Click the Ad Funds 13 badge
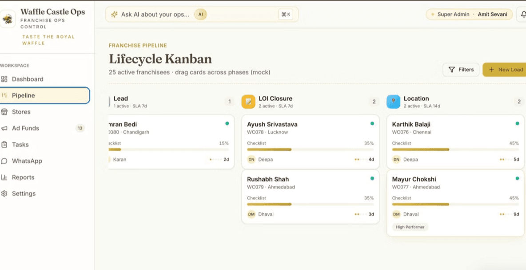Image resolution: width=526 pixels, height=270 pixels. point(80,128)
